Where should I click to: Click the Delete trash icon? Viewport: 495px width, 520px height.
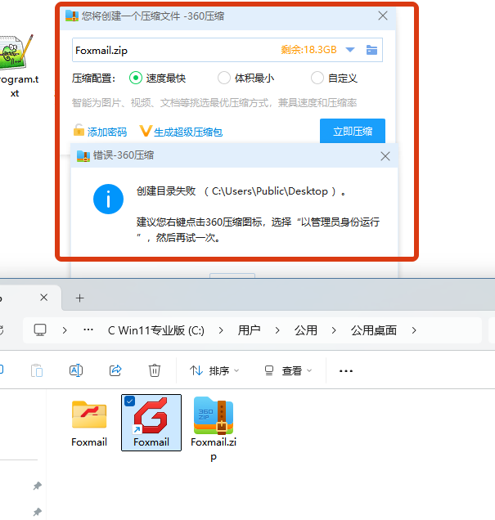[155, 370]
